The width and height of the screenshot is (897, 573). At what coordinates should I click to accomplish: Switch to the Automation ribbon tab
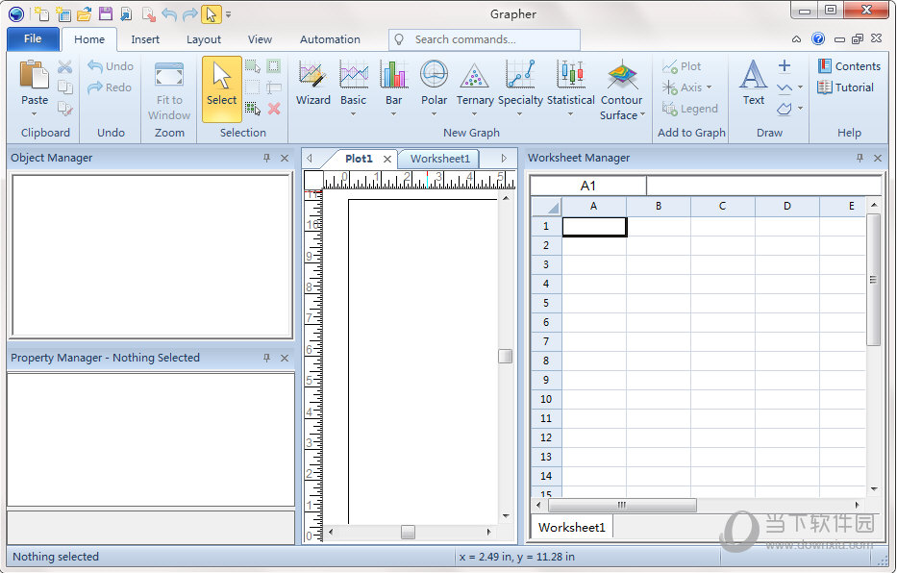pyautogui.click(x=330, y=39)
